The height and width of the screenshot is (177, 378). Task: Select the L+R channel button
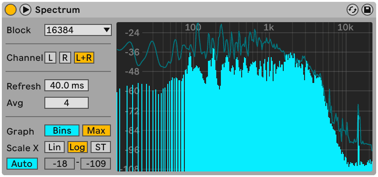click(84, 58)
